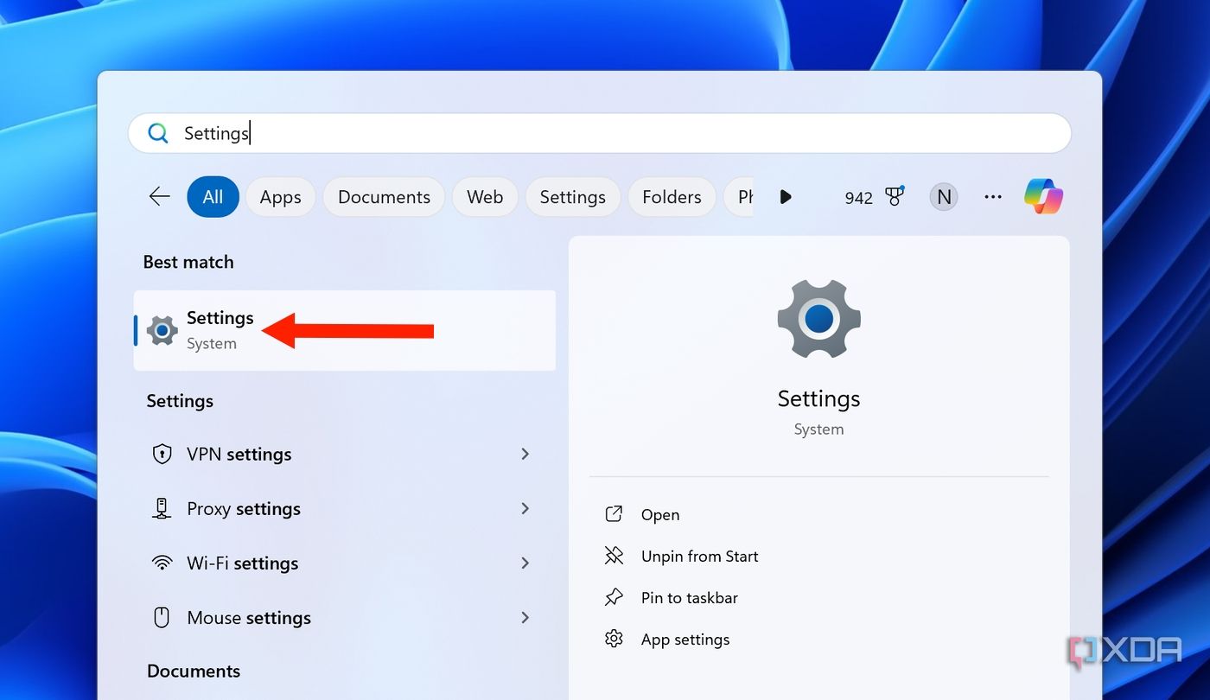Select the Web search filter
The height and width of the screenshot is (700, 1210).
485,196
